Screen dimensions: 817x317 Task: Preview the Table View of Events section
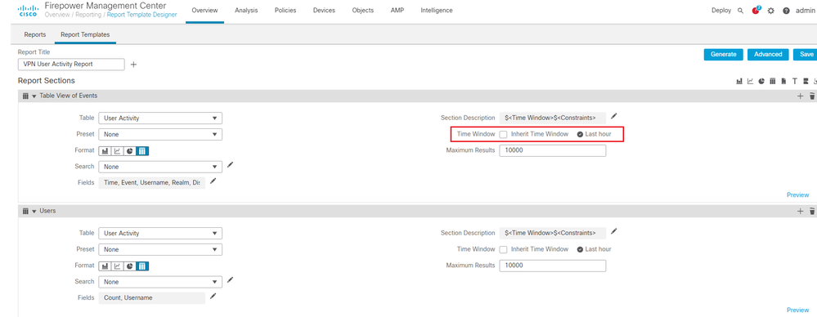[x=797, y=194]
